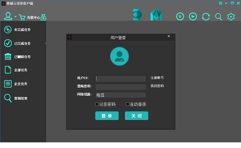Click the 已完成任务 checkmark icon
The height and width of the screenshot is (148, 241).
click(x=8, y=43)
